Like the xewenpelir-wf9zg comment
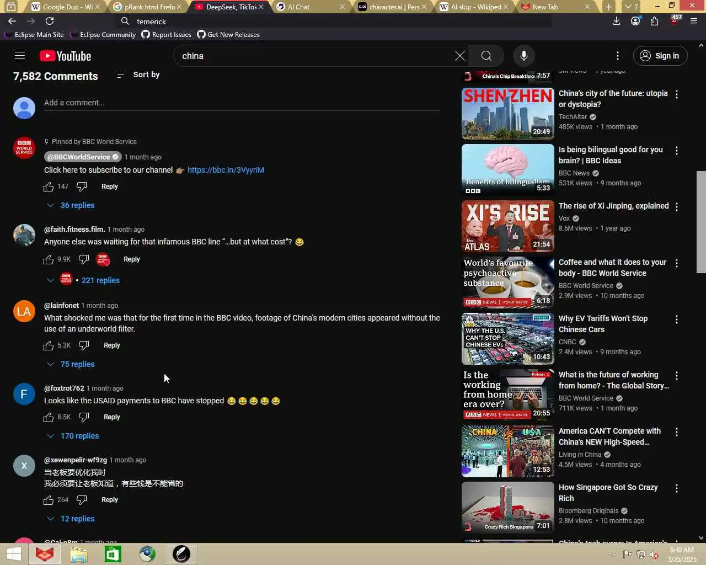 coord(49,500)
